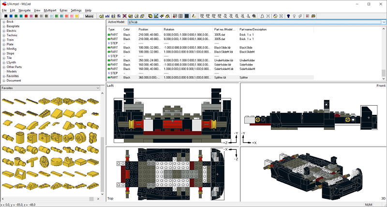
Task: Click the red parts list icon
Action: click(x=307, y=16)
